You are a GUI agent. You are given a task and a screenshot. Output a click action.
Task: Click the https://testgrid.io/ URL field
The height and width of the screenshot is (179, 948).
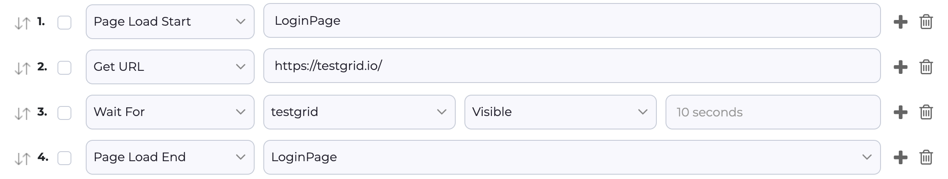click(571, 66)
